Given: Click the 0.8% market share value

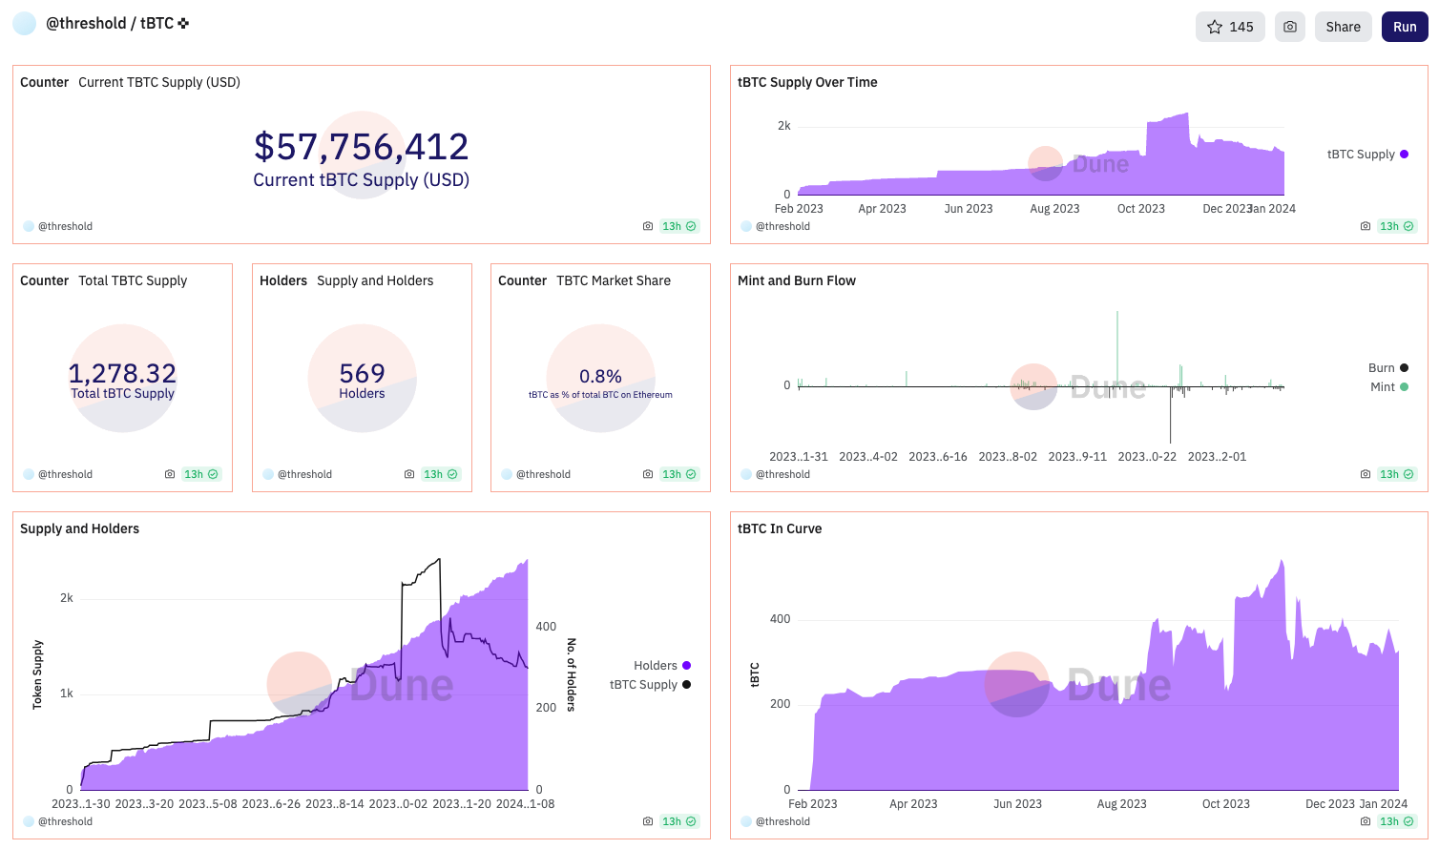Looking at the screenshot, I should click(600, 377).
